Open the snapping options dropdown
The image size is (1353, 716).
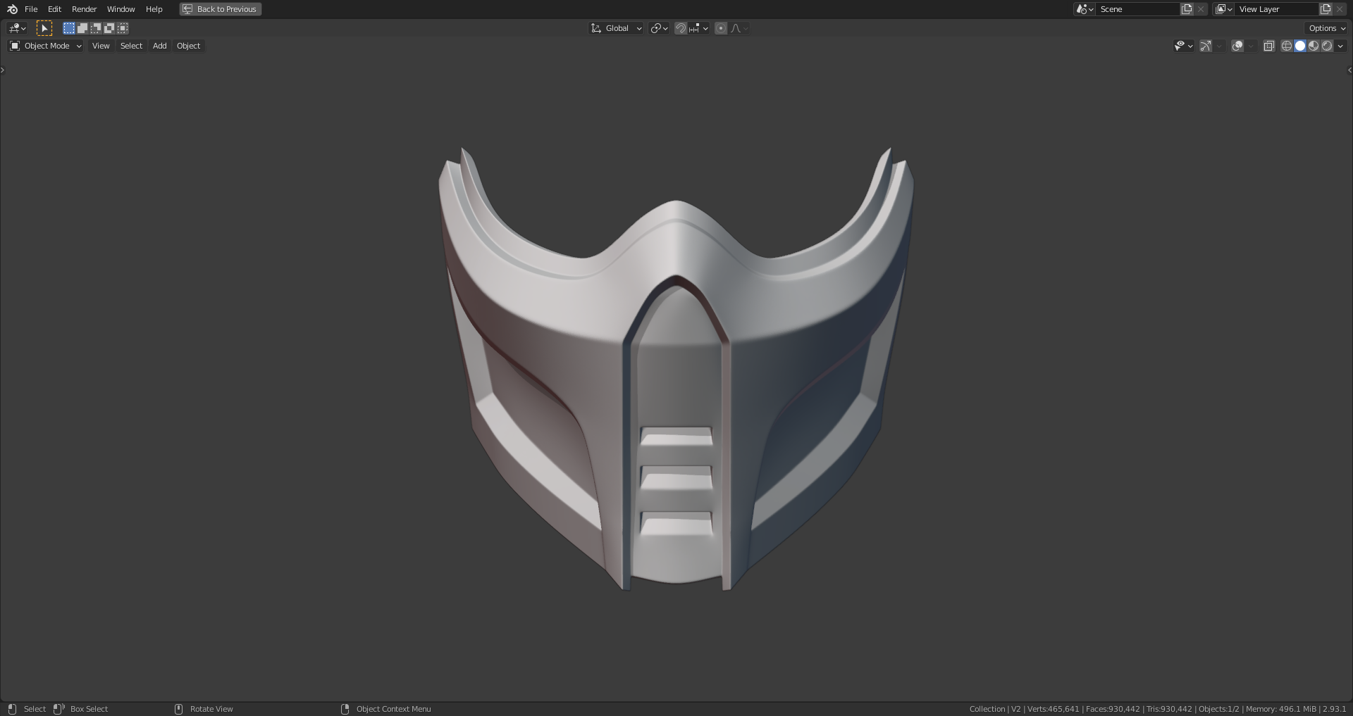tap(699, 28)
